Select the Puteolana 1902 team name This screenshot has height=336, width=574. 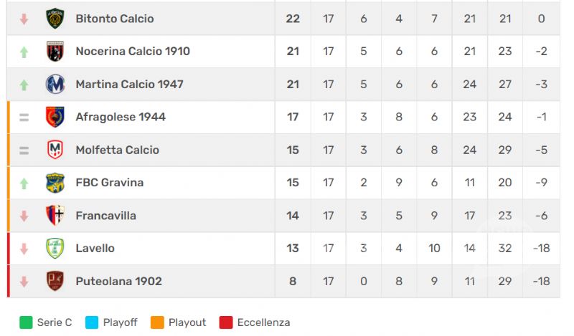tap(118, 281)
